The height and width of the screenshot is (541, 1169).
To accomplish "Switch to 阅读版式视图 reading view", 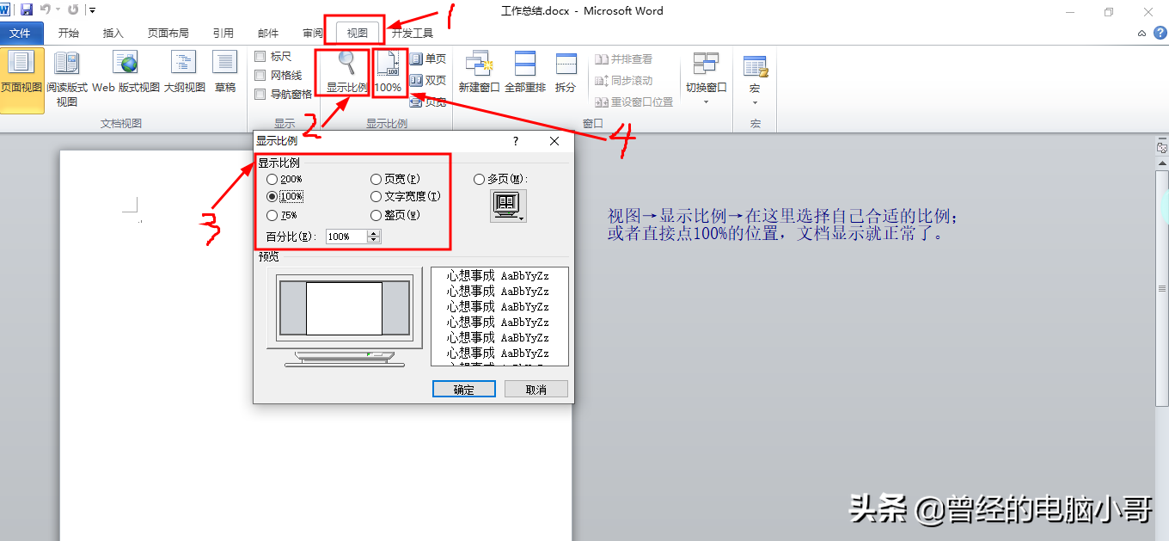I will pyautogui.click(x=67, y=80).
